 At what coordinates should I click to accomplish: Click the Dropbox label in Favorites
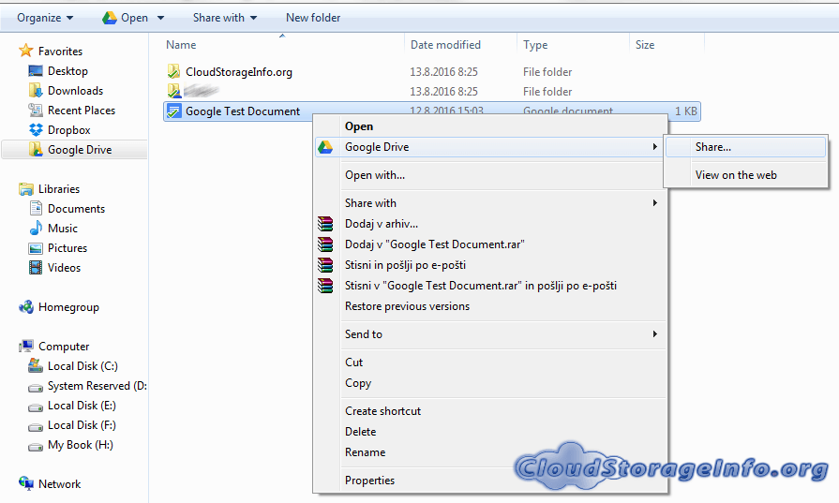69,130
